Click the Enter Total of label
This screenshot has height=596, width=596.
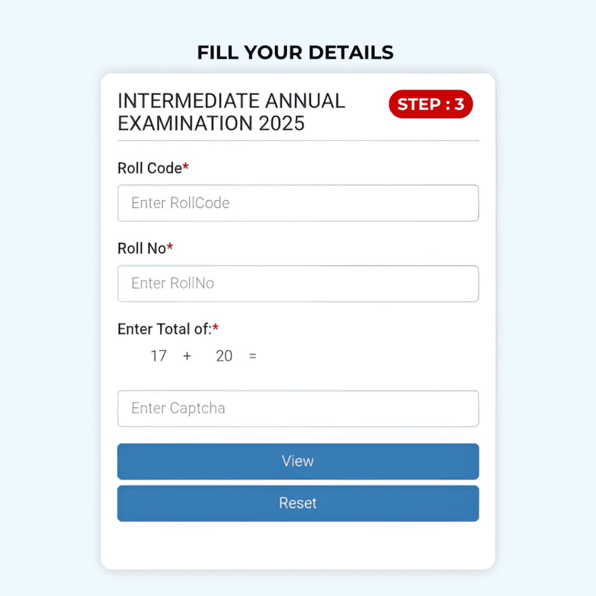pos(165,329)
